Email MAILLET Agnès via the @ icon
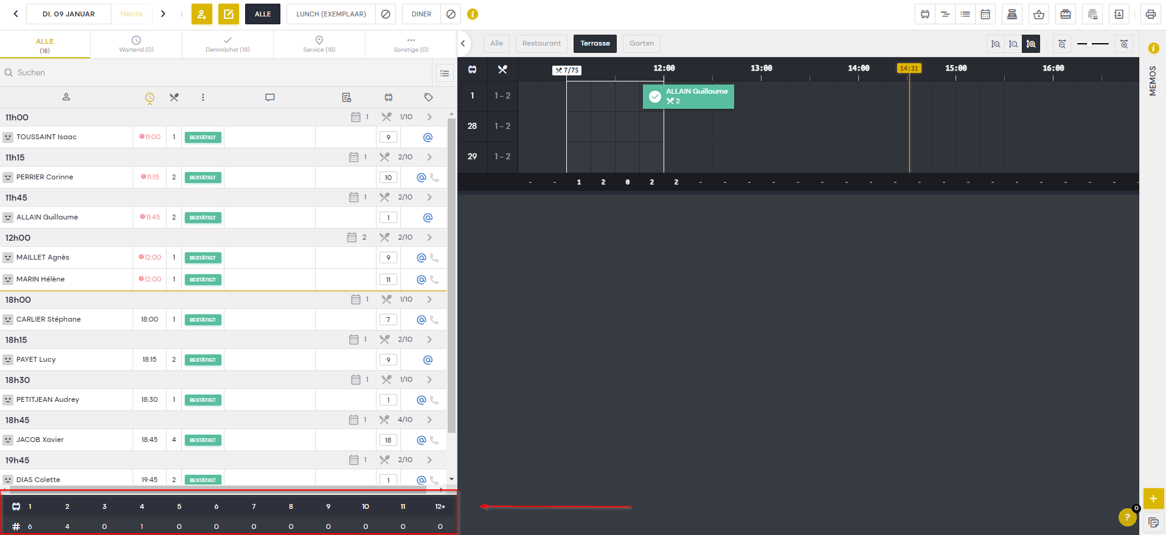Screen dimensions: 1166x535 (x=421, y=258)
